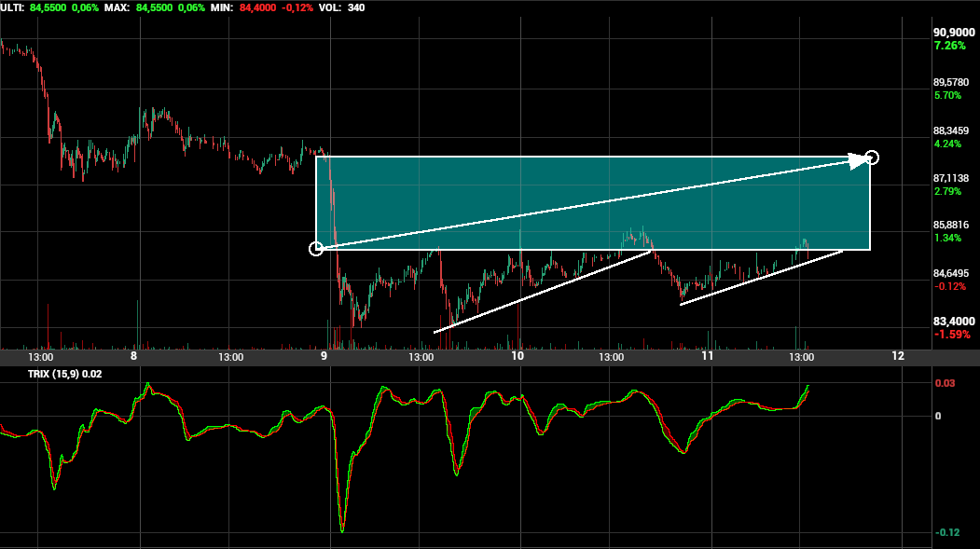The height and width of the screenshot is (549, 980).
Task: Click day 8 on the time axis
Action: 133,356
